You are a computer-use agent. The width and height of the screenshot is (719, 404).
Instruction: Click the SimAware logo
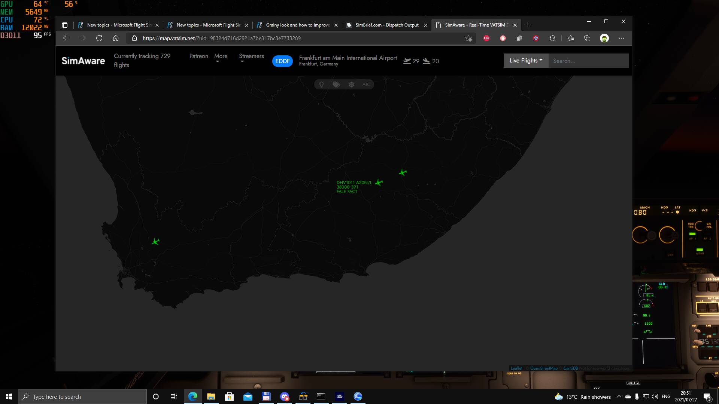(x=83, y=61)
